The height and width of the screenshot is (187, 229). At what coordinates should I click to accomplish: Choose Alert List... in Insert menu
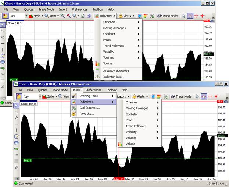(93, 114)
